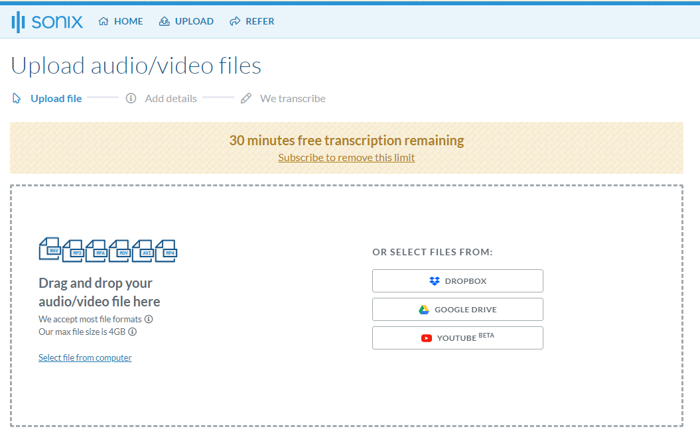Click the info icon next to max file size

[x=132, y=332]
